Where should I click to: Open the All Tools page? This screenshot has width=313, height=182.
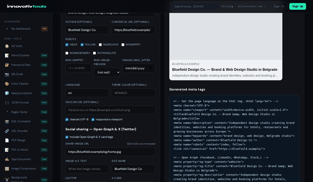(26, 46)
